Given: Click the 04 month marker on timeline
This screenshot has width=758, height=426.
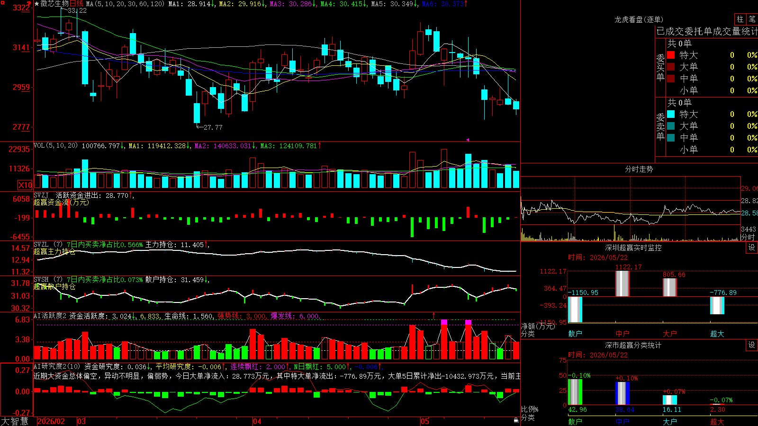Looking at the screenshot, I should pyautogui.click(x=257, y=421).
